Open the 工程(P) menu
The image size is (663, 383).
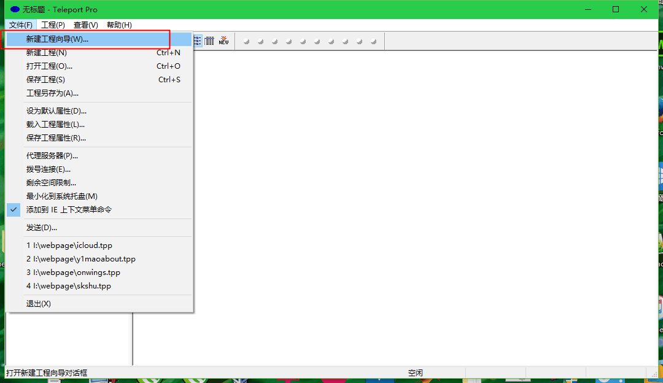pos(53,25)
